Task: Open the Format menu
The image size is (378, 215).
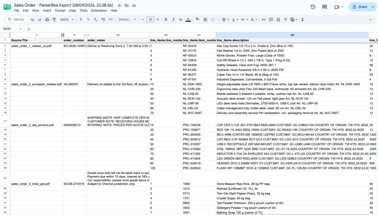Action: tap(60, 11)
